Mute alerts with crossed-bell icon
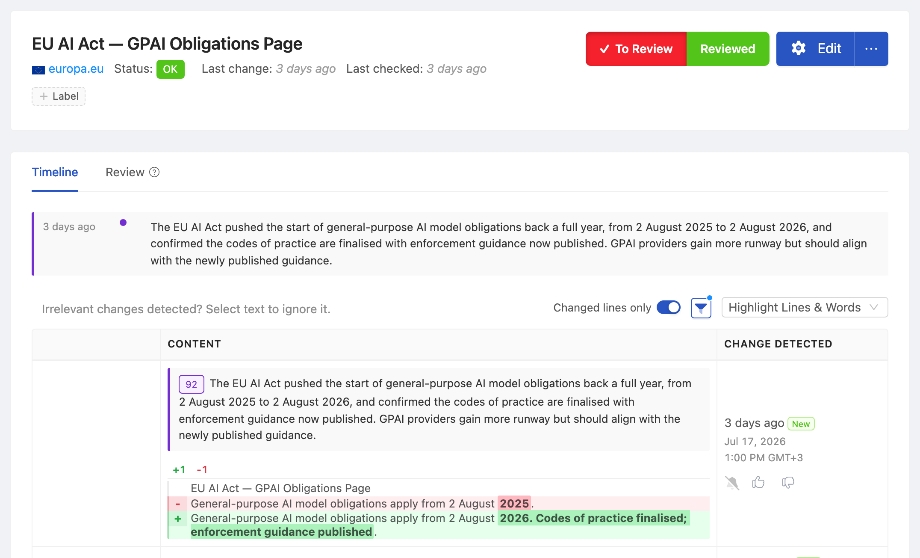The height and width of the screenshot is (558, 920). 732,483
